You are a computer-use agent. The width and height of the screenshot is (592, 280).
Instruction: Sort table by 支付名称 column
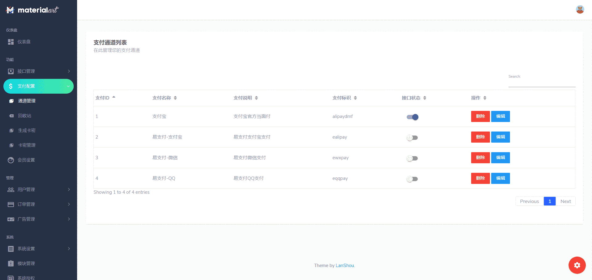(x=164, y=98)
